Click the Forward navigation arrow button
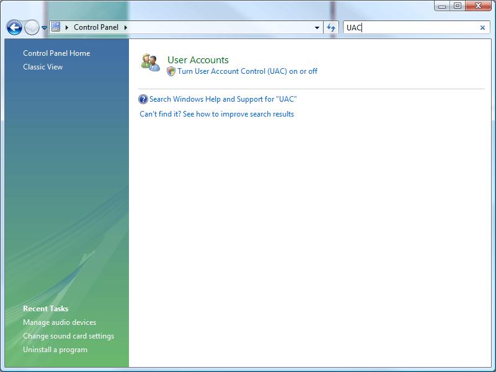Viewport: 496px width, 372px height. [32, 27]
